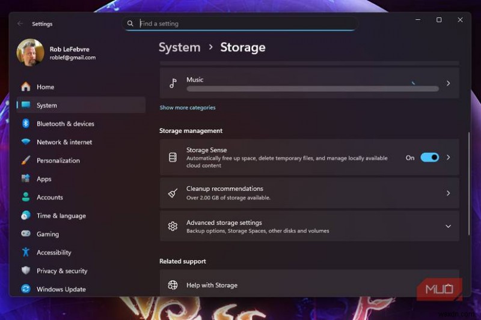This screenshot has width=481, height=320.
Task: Click roblef@gmail.com account email
Action: pos(73,58)
